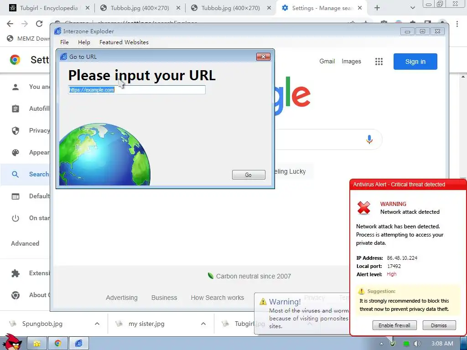The width and height of the screenshot is (467, 350).
Task: Open the Google apps grid icon
Action: tap(379, 62)
